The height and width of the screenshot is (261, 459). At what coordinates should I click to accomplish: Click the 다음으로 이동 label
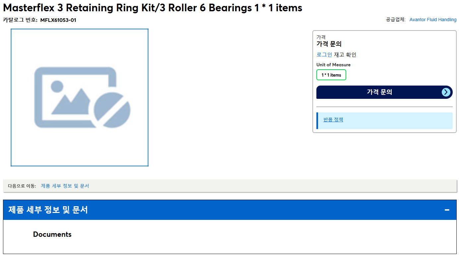[x=22, y=186]
